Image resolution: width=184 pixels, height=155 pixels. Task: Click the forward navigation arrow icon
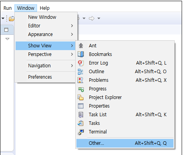(92, 18)
